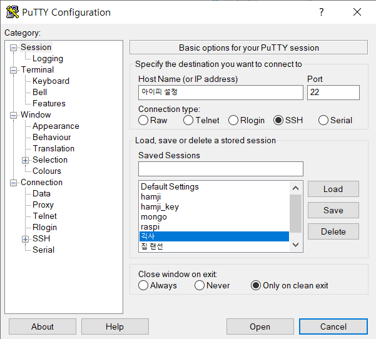
Task: Click the Help button
Action: [x=115, y=326]
